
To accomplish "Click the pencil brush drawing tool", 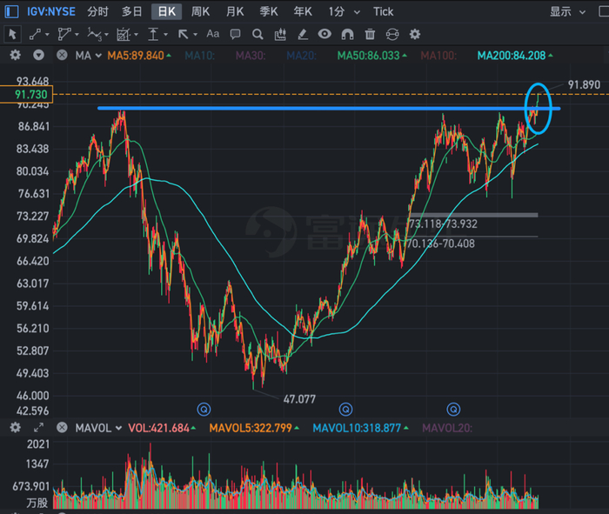I will (302, 34).
